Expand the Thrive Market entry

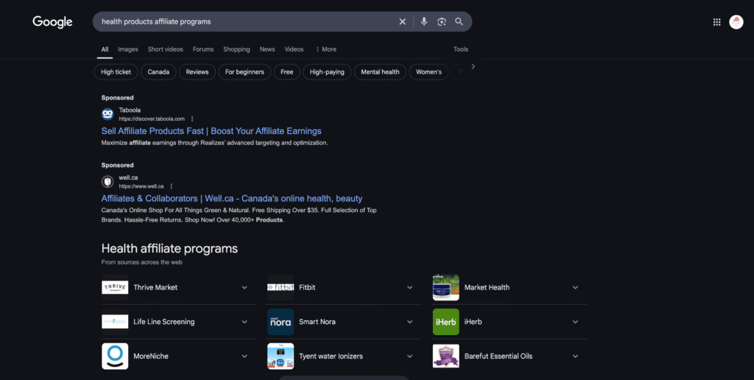click(x=244, y=288)
